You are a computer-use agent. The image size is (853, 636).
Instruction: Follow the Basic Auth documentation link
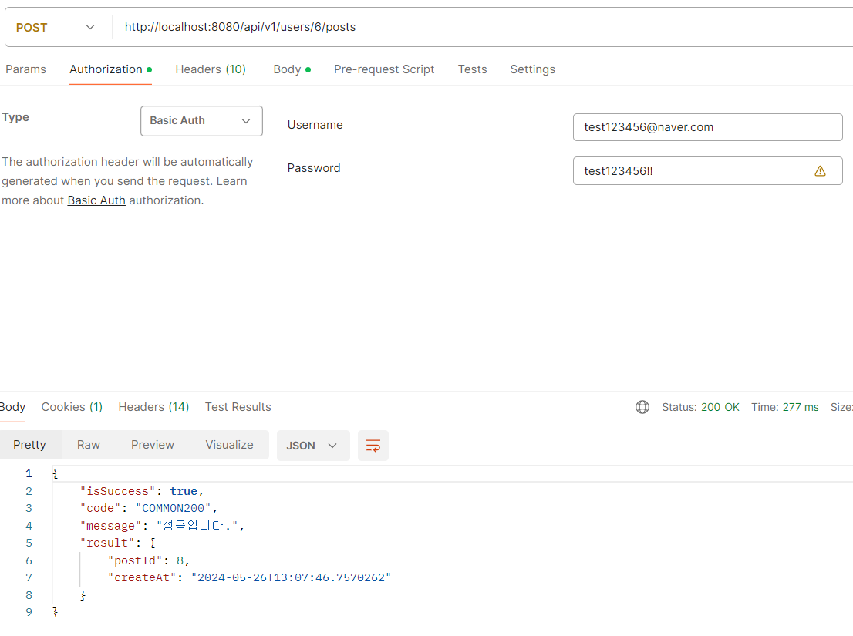pos(96,200)
